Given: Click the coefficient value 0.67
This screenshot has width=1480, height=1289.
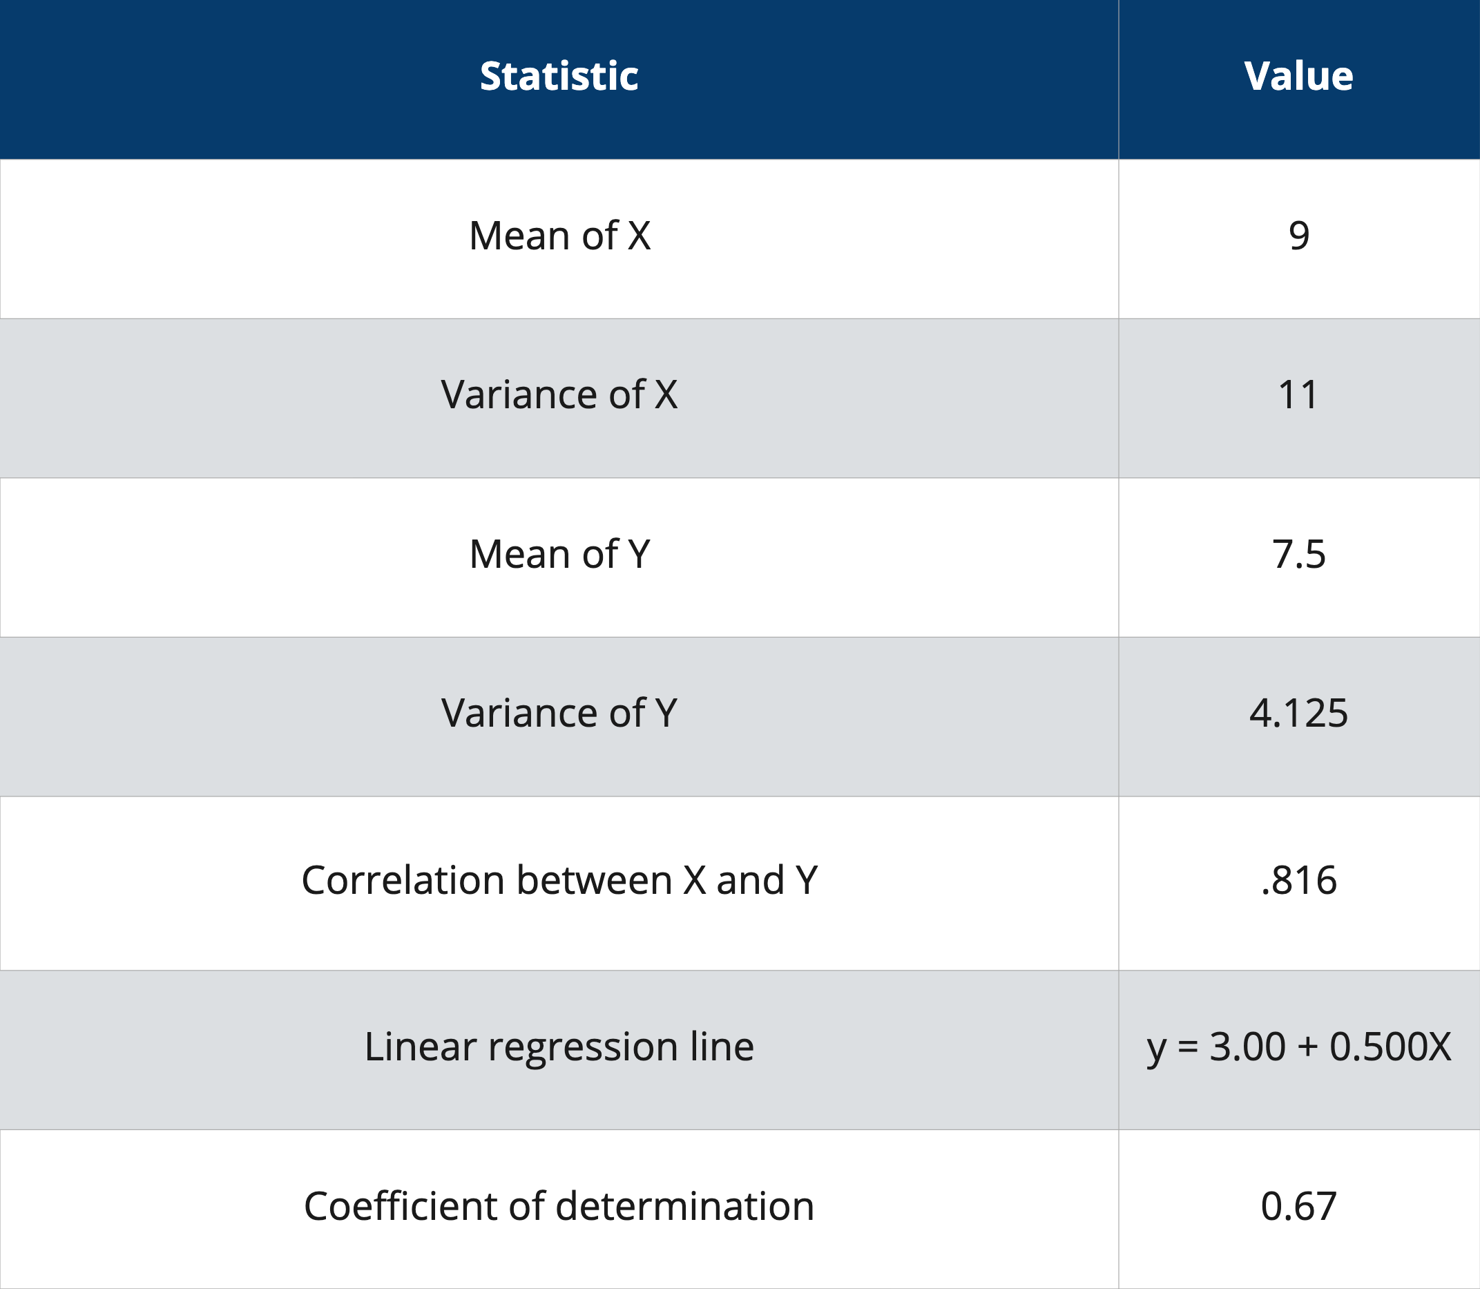Looking at the screenshot, I should (1298, 1206).
